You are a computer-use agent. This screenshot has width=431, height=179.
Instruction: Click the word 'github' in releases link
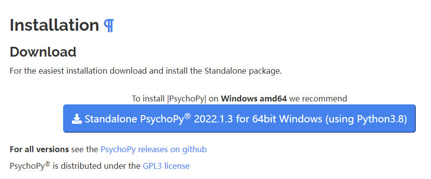coord(194,150)
